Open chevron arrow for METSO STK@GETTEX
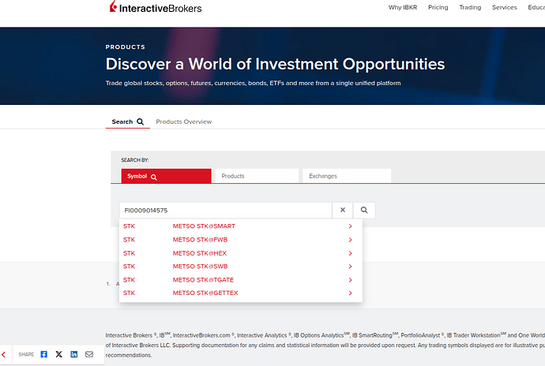The height and width of the screenshot is (366, 545). [x=351, y=293]
